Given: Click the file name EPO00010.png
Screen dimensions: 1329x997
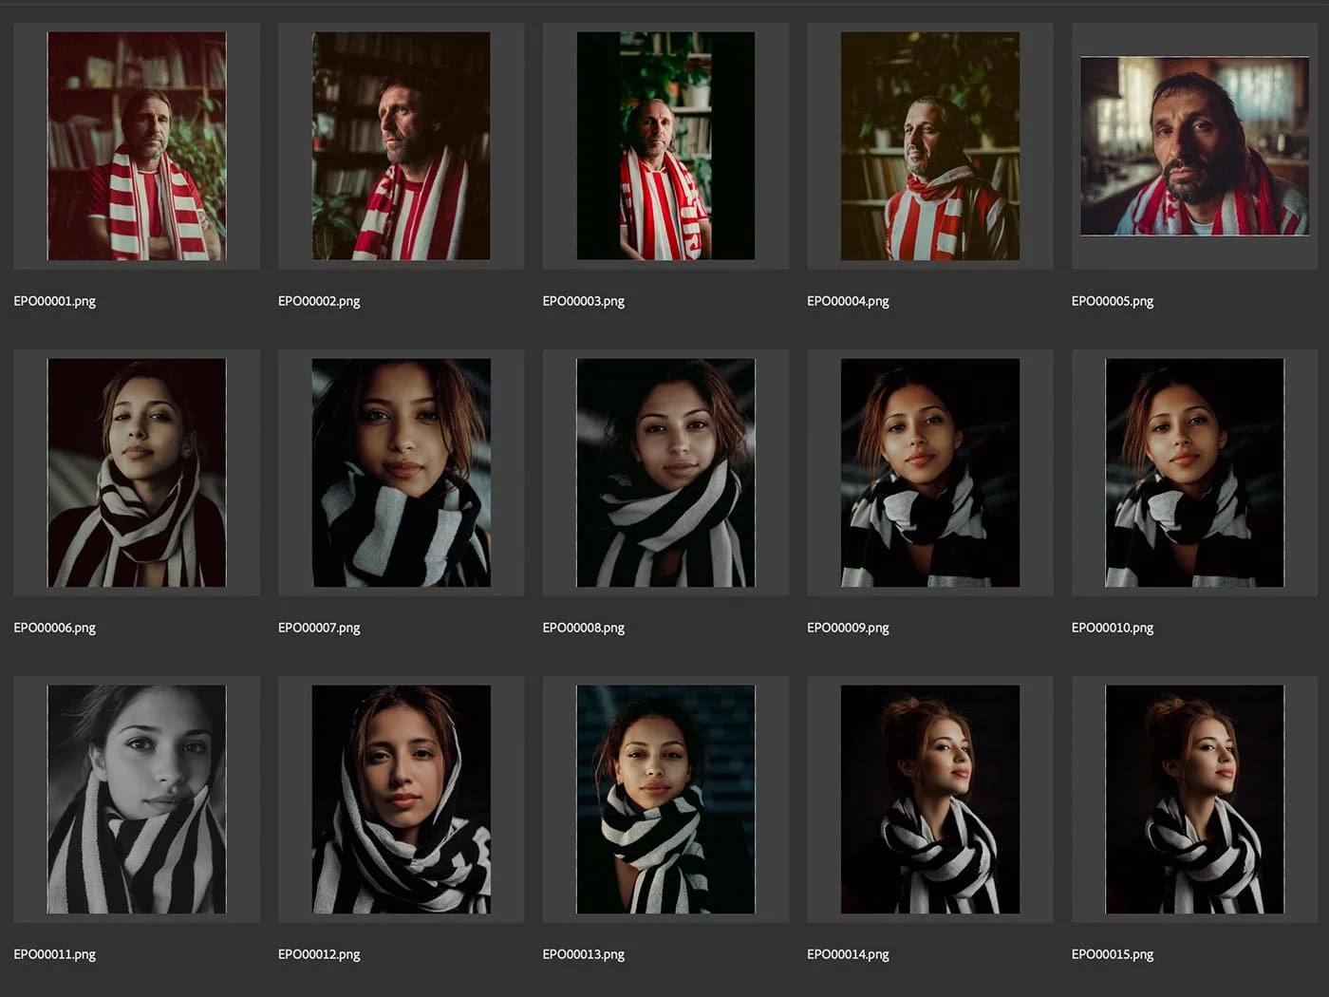Looking at the screenshot, I should 1113,628.
